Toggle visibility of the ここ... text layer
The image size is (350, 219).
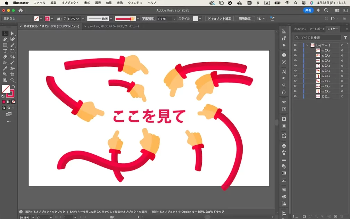[x=295, y=96]
